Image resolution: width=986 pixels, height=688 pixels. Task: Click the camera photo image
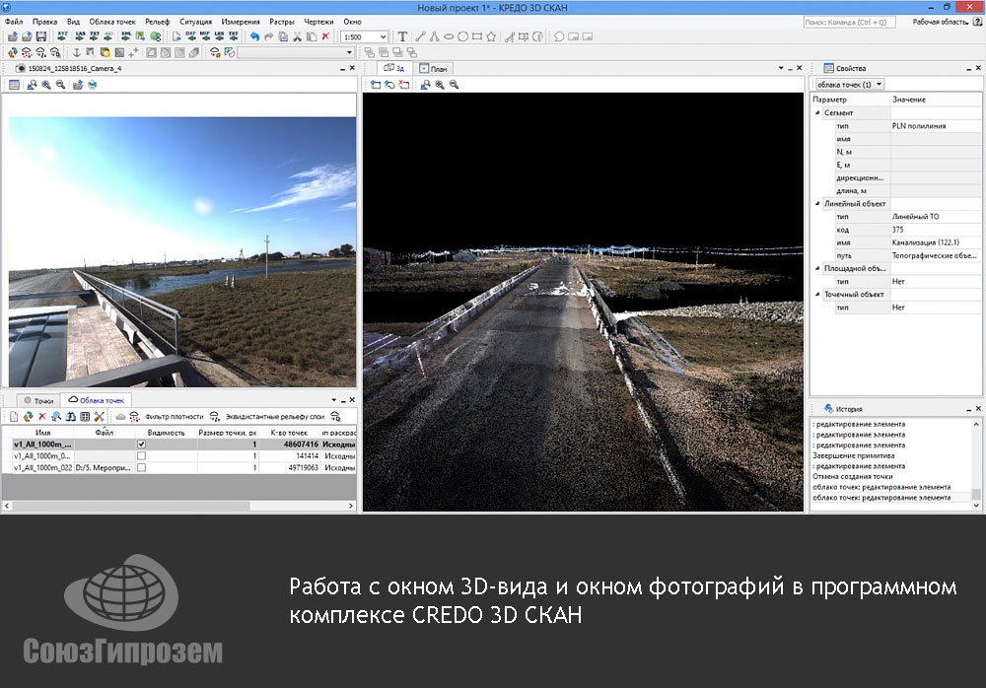tap(182, 251)
